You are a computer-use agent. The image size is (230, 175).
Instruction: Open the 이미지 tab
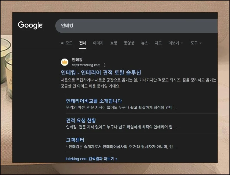point(98,43)
